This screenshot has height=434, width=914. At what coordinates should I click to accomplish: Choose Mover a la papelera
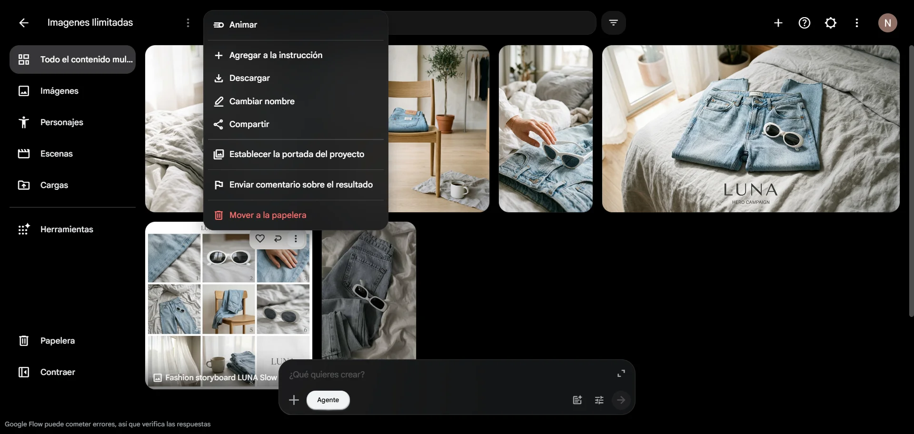(x=296, y=215)
